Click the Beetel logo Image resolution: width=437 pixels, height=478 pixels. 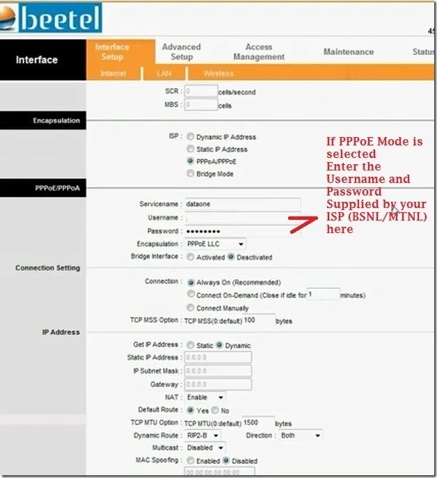(x=51, y=17)
